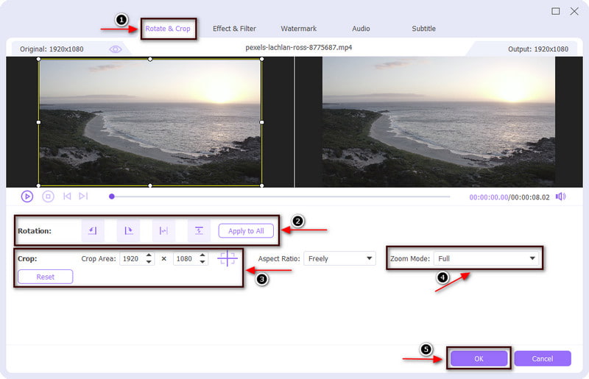Select the right-middle crop handle
Viewport: 589px width, 379px height.
[x=262, y=122]
